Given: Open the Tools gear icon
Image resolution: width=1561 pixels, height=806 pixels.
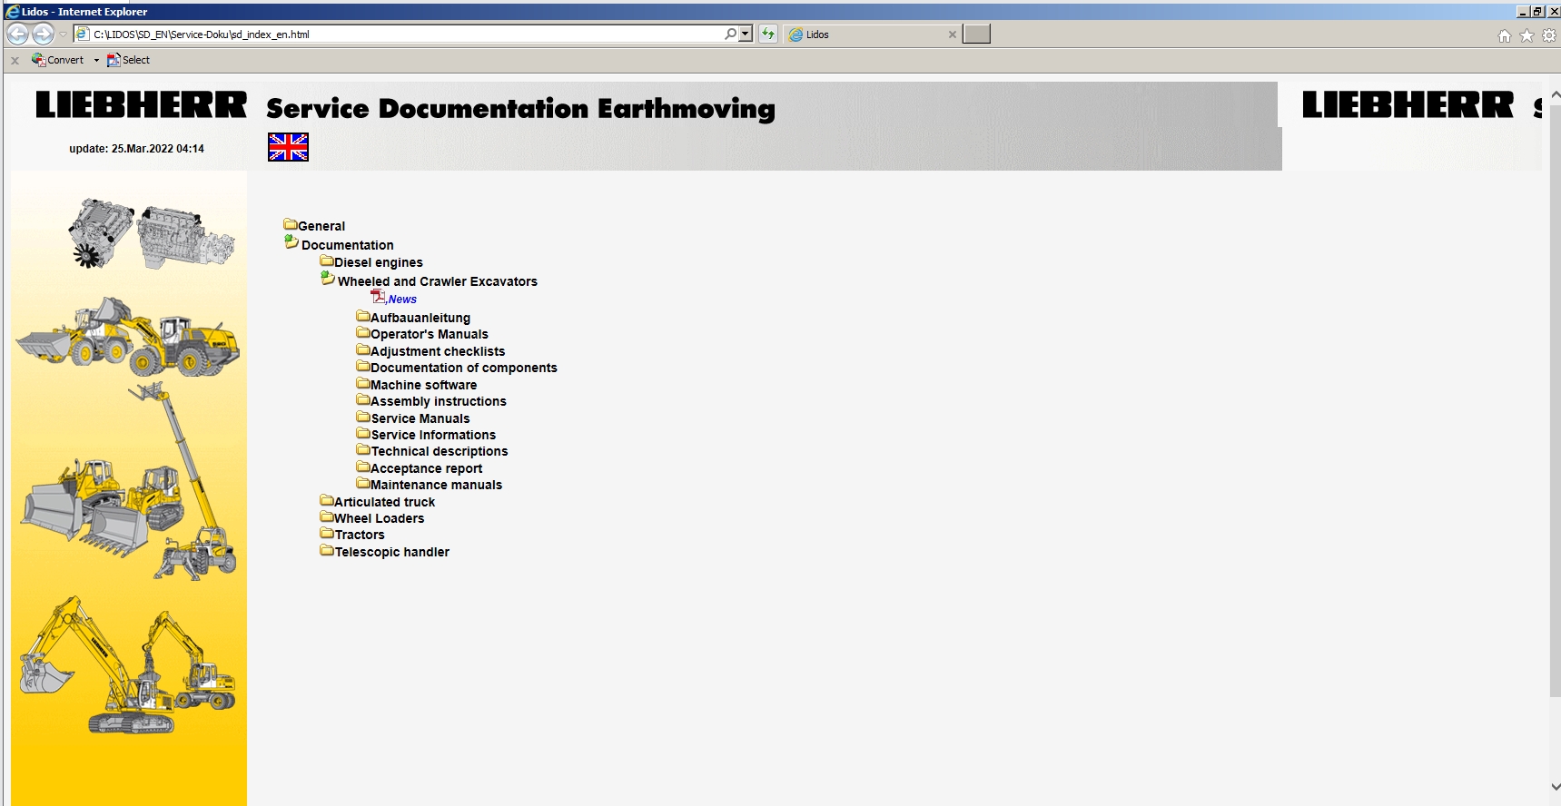Looking at the screenshot, I should point(1549,35).
